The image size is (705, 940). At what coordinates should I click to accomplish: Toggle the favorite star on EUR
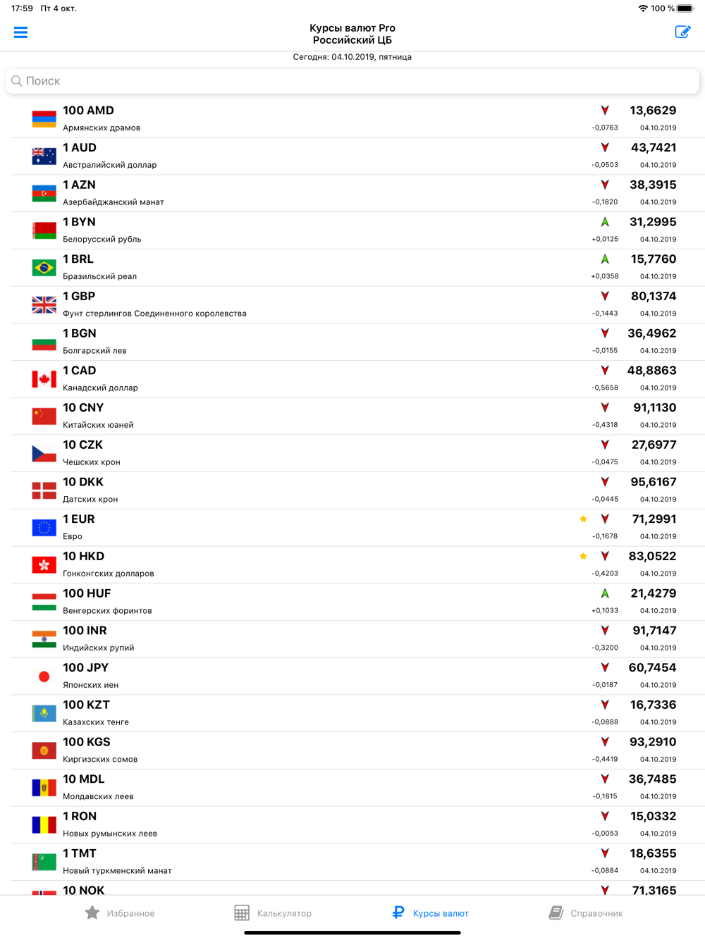pos(583,519)
